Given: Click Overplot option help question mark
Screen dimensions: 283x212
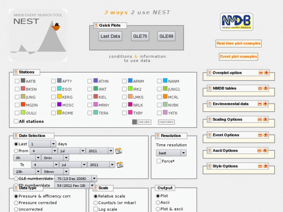Looking at the screenshot, I should (209, 73).
